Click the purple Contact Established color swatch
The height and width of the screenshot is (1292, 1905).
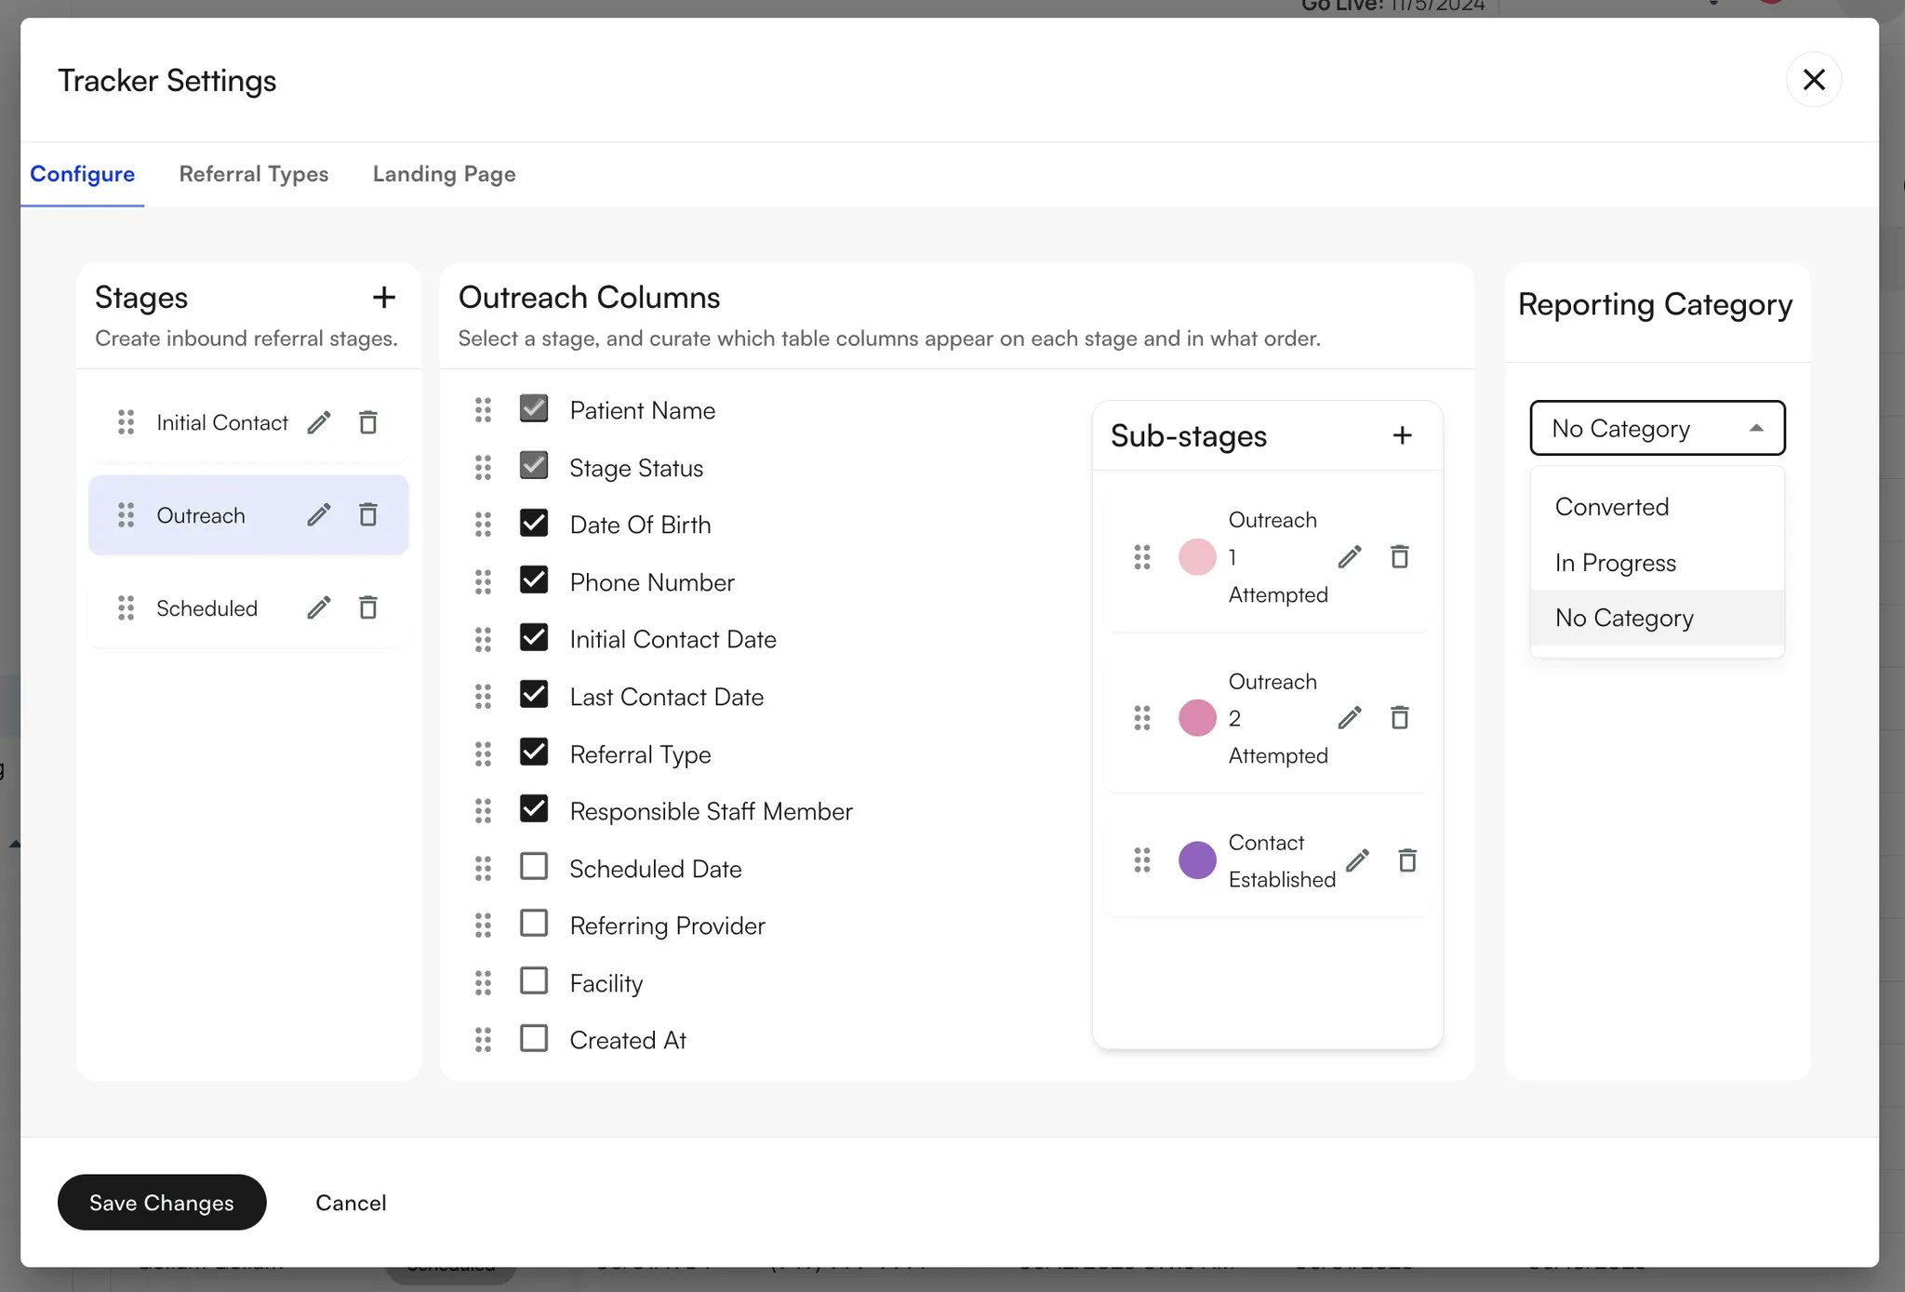coord(1197,860)
